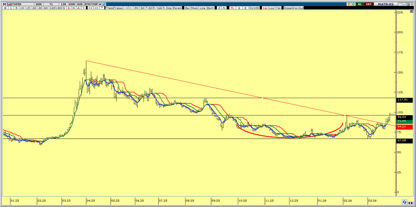Select the S period button

point(64,8)
